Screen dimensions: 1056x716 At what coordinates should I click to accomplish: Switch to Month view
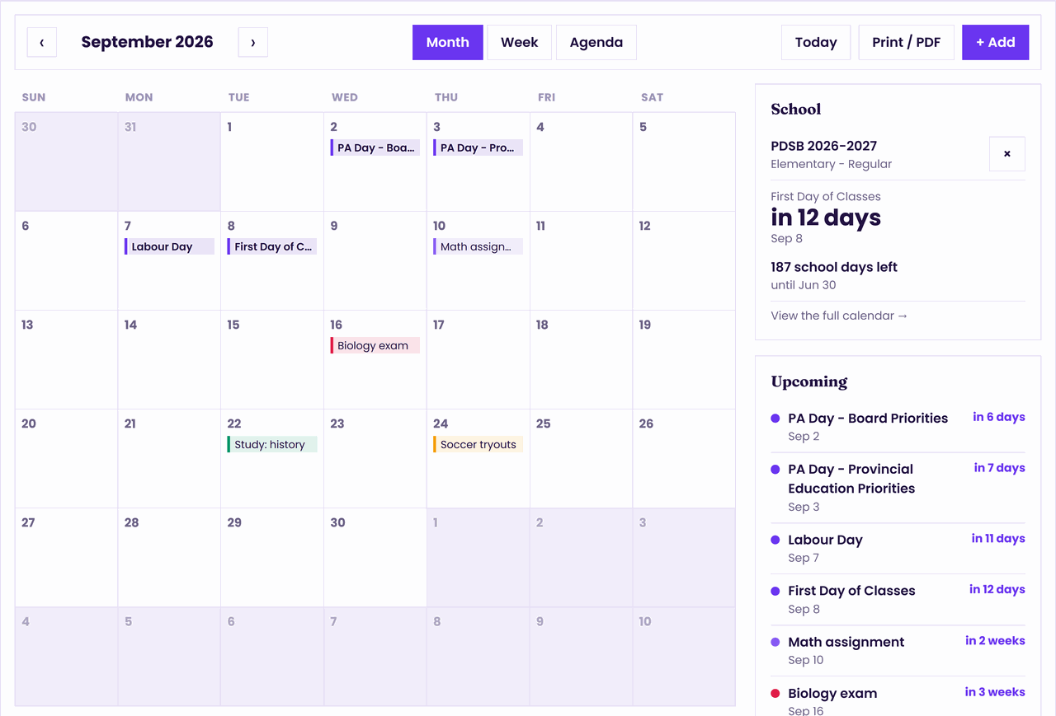pyautogui.click(x=448, y=42)
